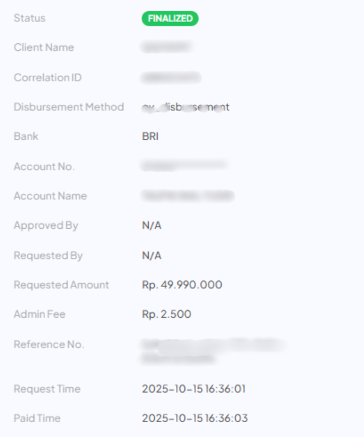
Task: Select the Rp. 2.500 admin fee value
Action: 167,314
